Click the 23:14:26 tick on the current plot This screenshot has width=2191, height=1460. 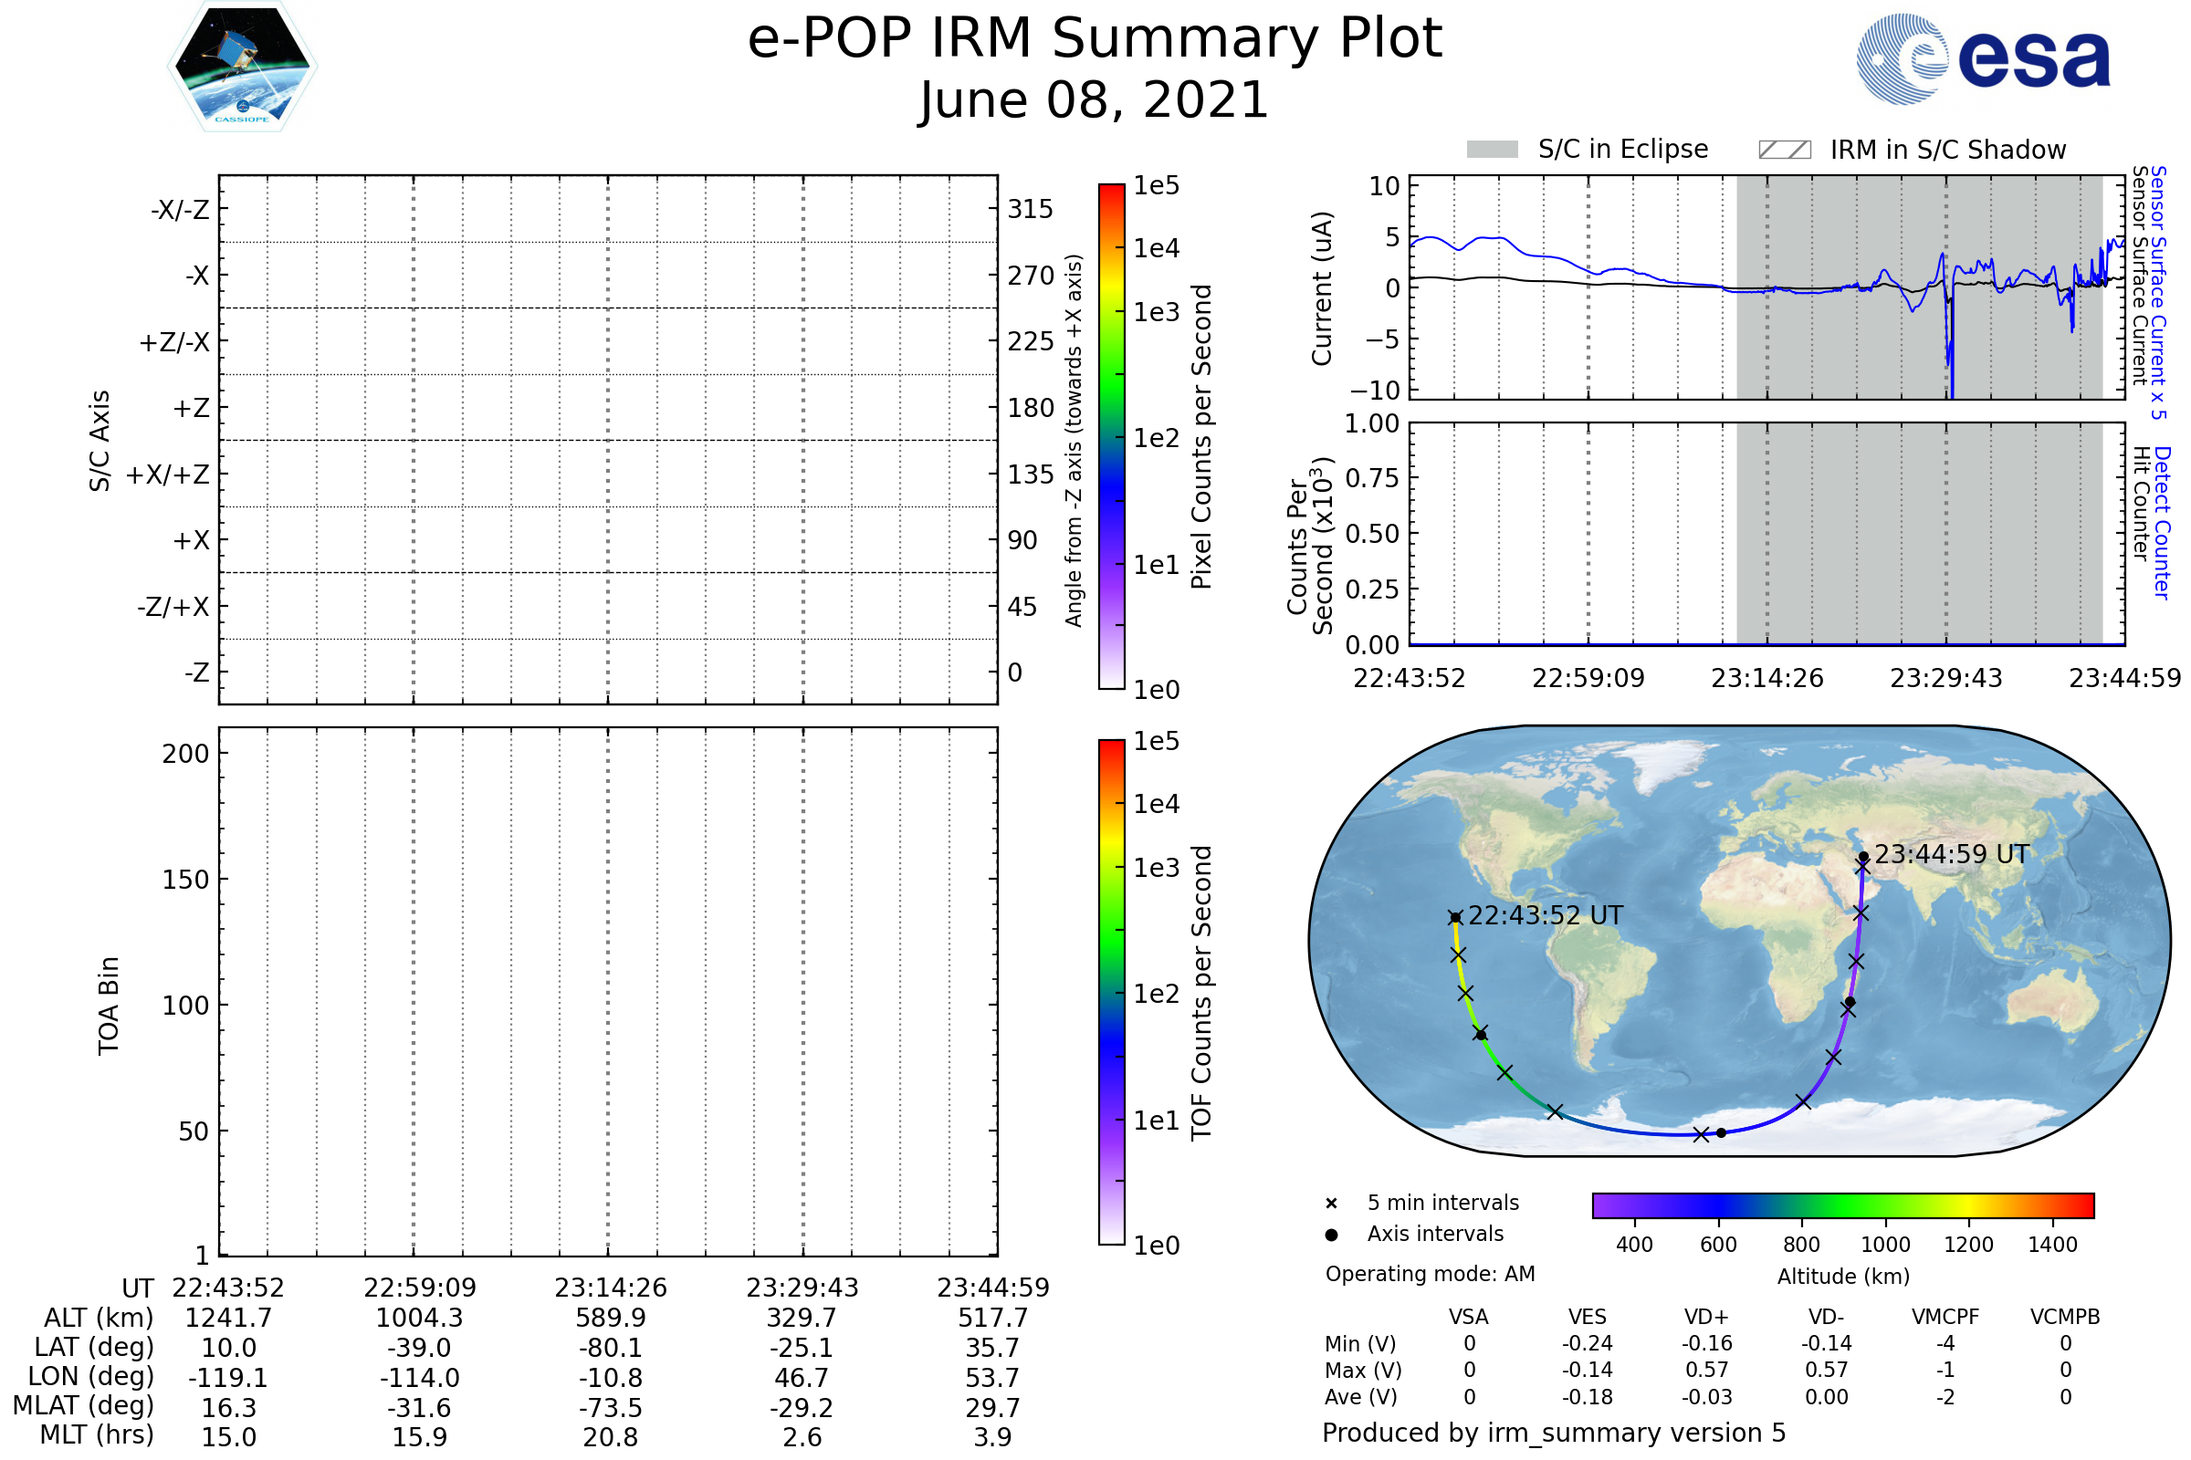pos(1766,679)
